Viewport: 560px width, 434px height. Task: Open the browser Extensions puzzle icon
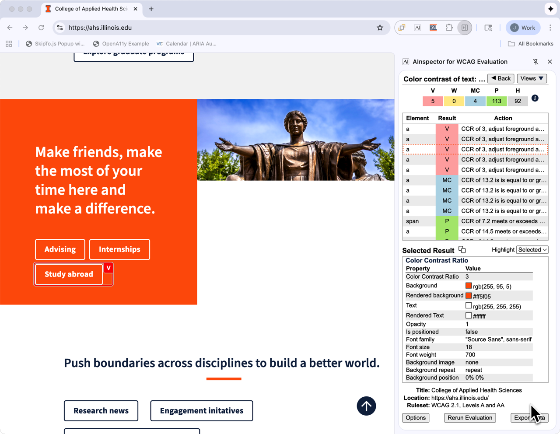[449, 28]
